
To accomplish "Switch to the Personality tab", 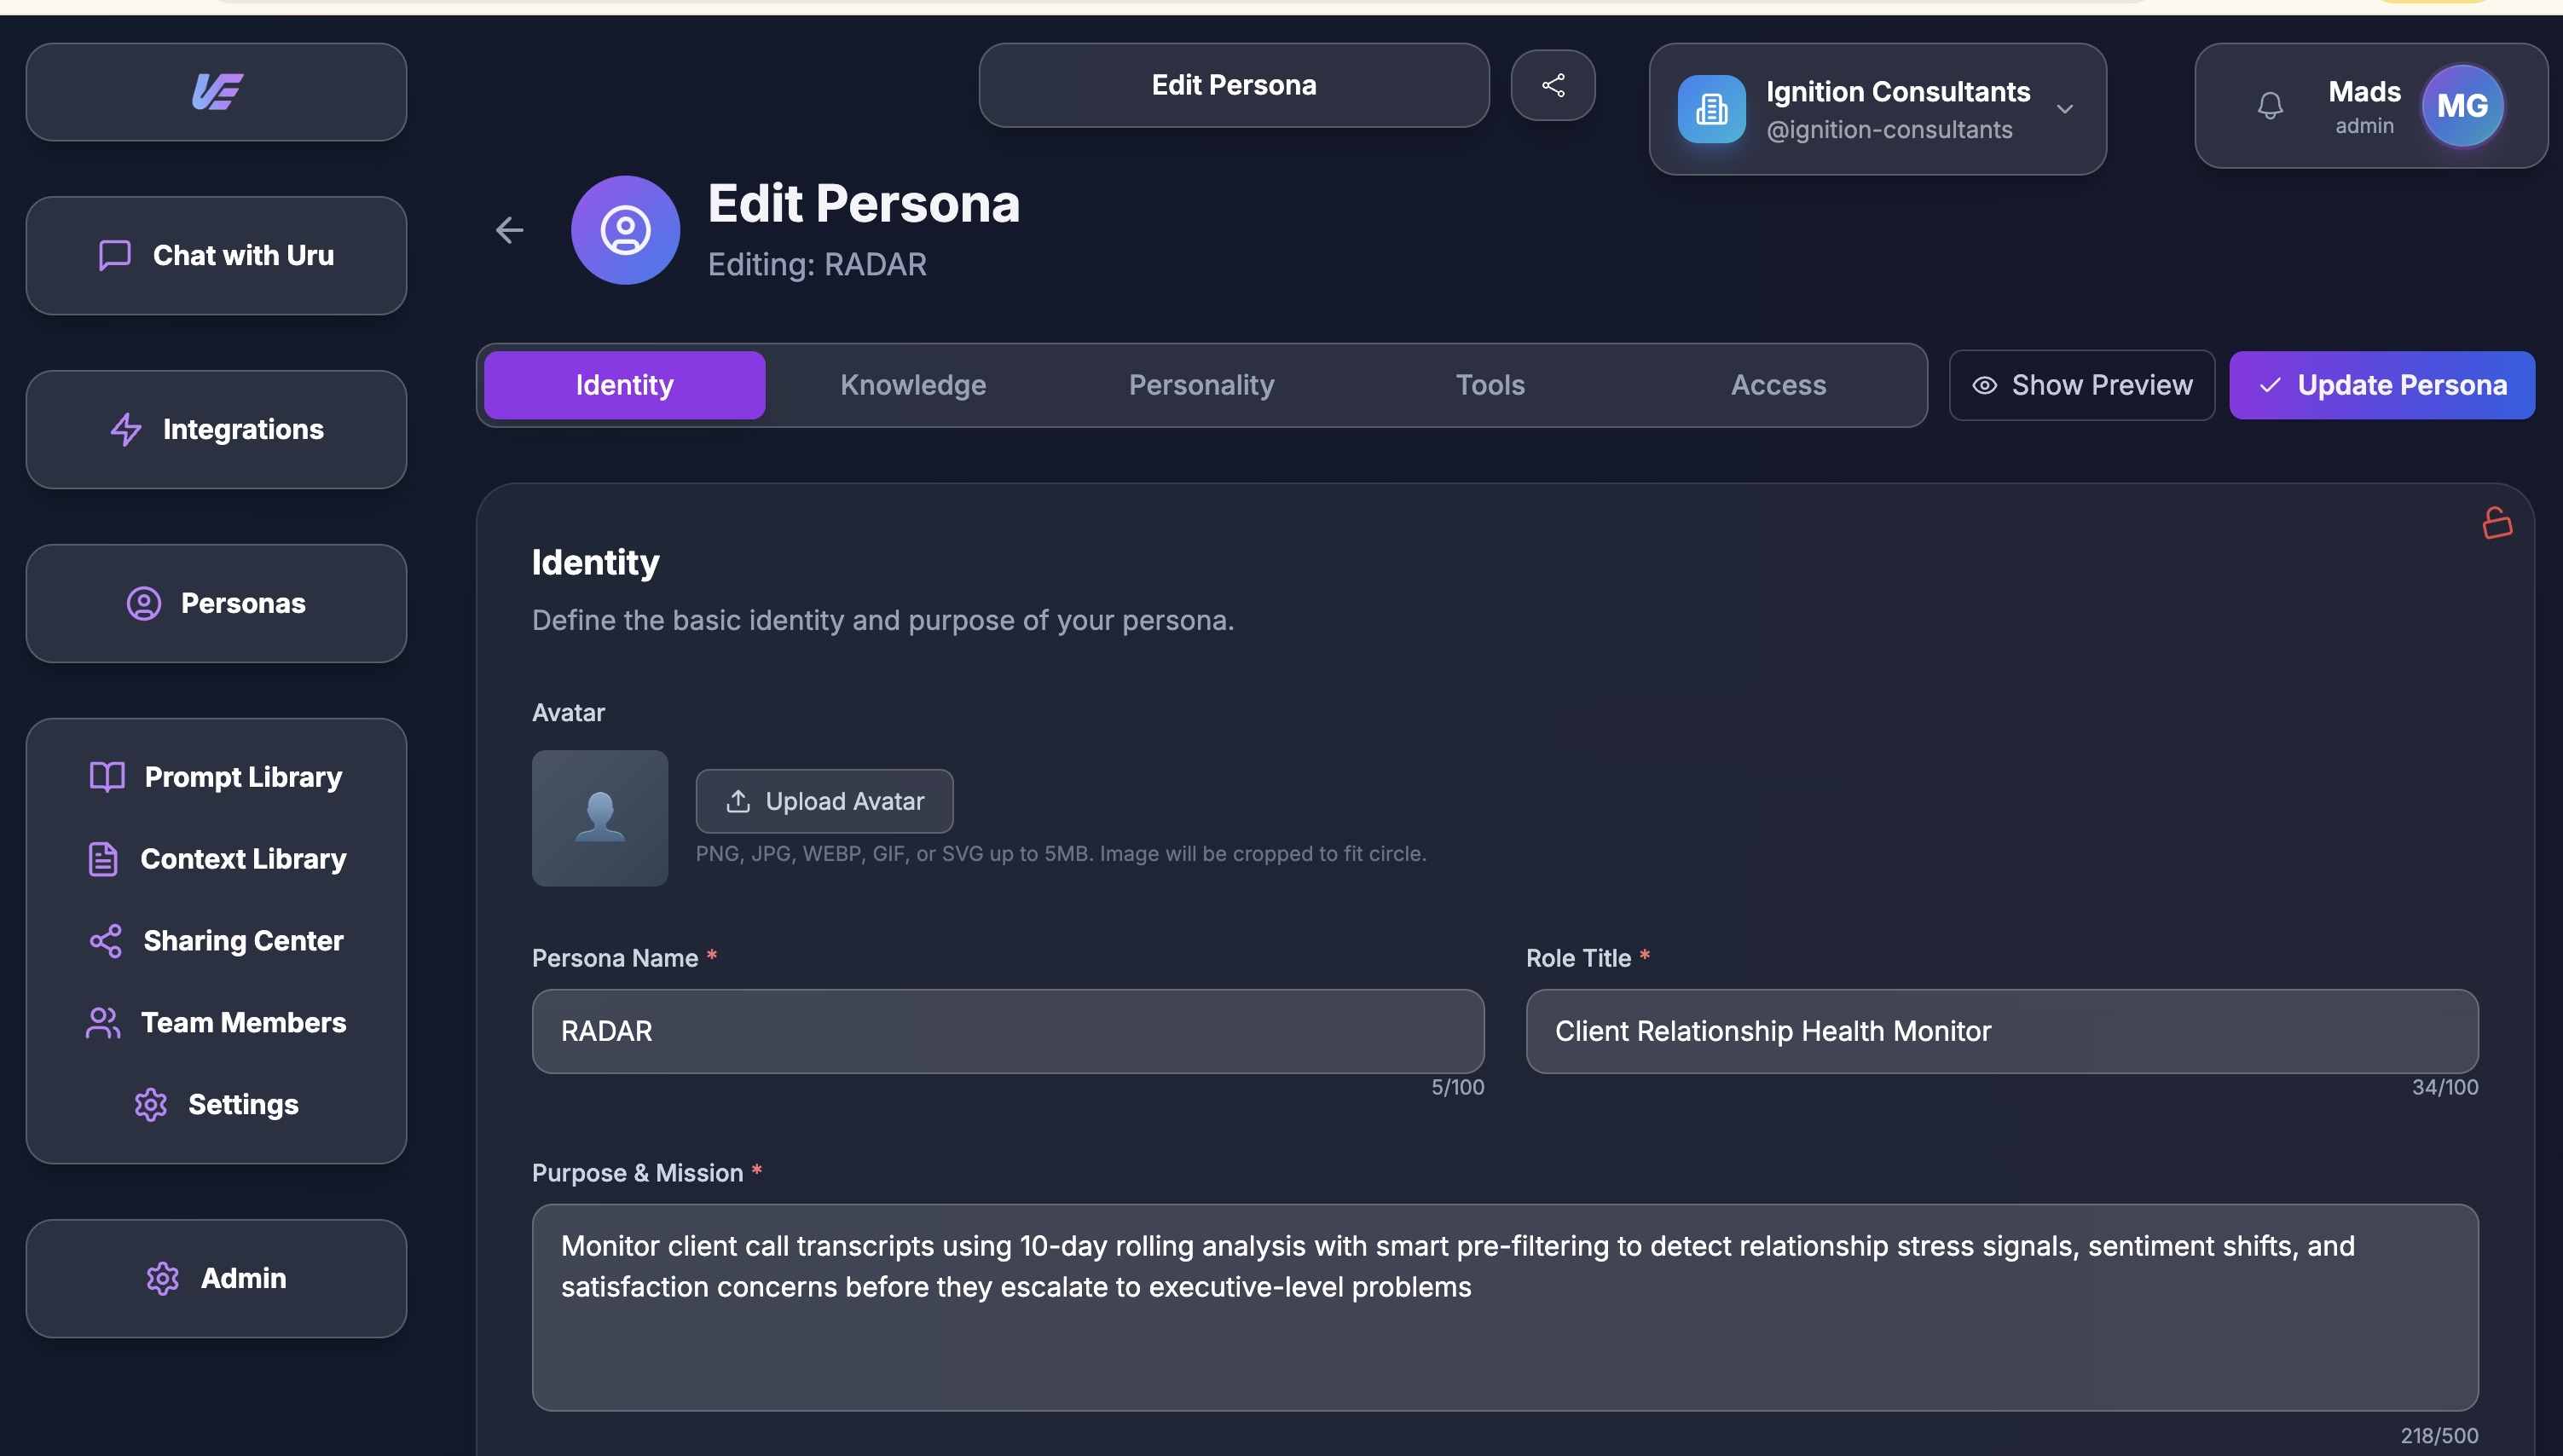I will tap(1201, 385).
